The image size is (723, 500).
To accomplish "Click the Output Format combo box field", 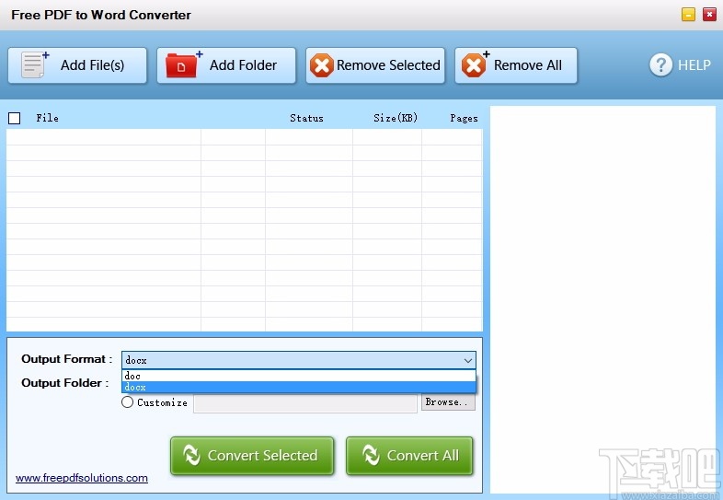I will click(299, 360).
